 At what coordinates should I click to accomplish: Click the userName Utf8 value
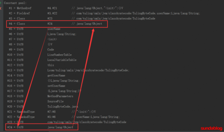[x=54, y=29]
